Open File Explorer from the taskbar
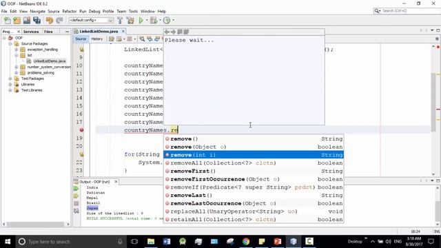The image size is (441, 248). [151, 241]
